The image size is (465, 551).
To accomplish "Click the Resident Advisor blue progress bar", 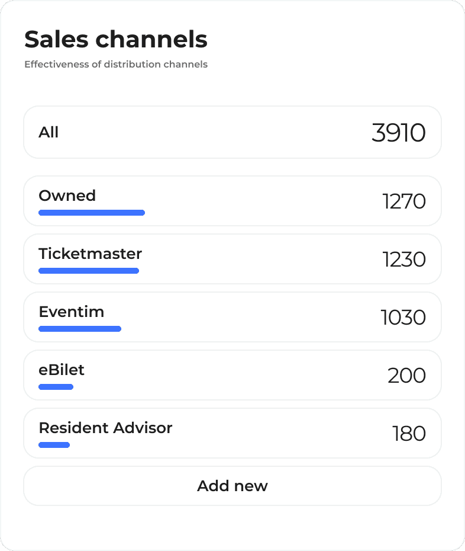I will point(54,445).
